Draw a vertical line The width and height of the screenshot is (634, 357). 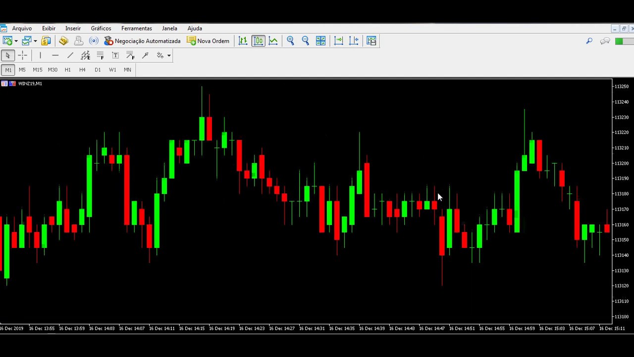tap(40, 56)
